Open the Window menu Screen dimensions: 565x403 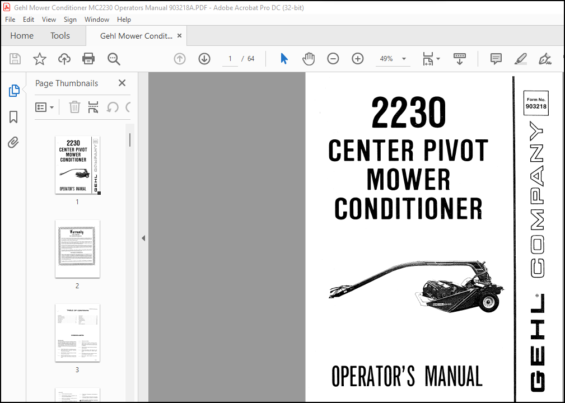pyautogui.click(x=96, y=20)
